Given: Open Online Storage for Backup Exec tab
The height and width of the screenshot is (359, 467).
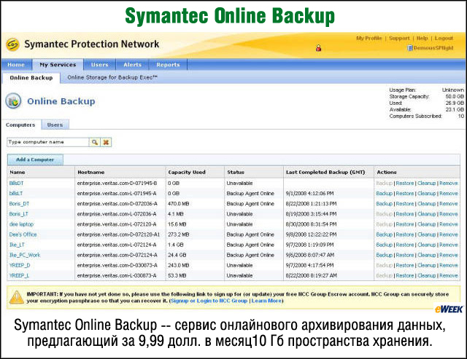Looking at the screenshot, I should pos(112,77).
